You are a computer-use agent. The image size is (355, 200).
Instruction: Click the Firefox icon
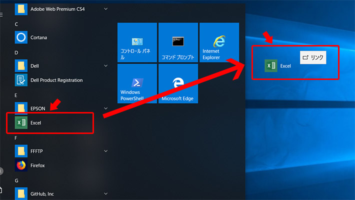point(21,165)
